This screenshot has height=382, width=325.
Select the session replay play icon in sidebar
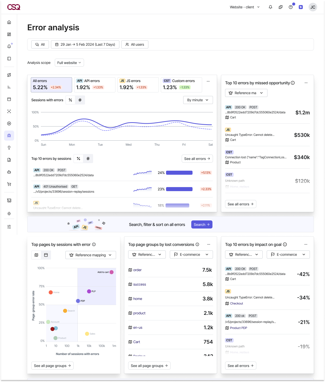pos(9,123)
